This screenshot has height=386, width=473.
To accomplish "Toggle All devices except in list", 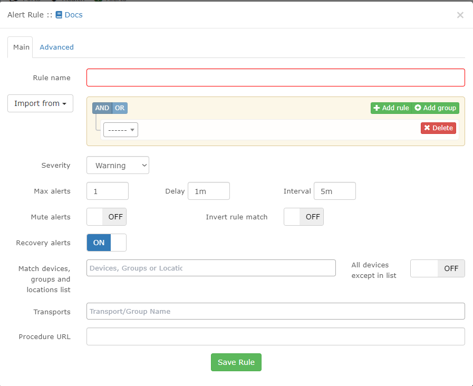I will coord(437,268).
